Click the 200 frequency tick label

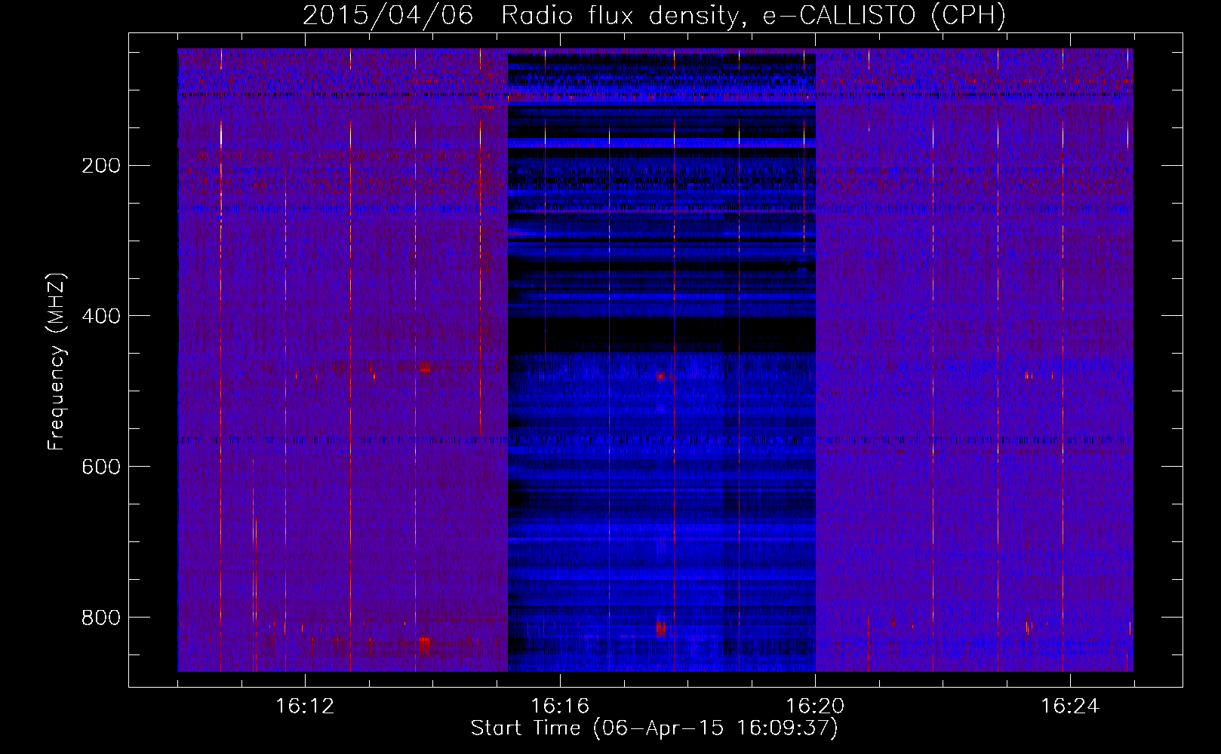[101, 166]
